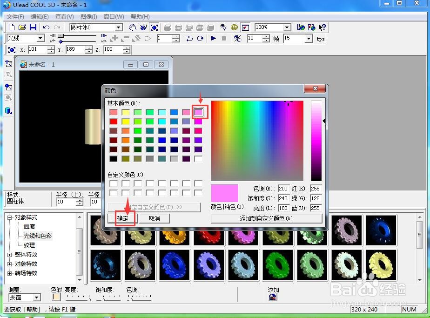Open the 光线 property dropdown
The image size is (430, 318).
[x=40, y=38]
